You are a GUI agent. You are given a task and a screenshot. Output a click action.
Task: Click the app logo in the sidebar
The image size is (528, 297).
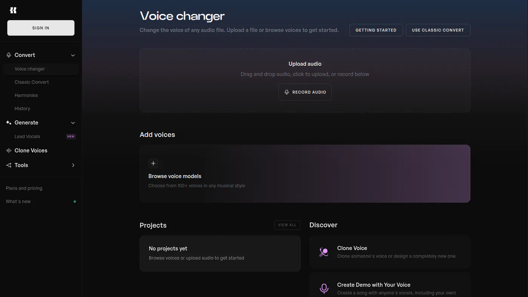coord(13,11)
